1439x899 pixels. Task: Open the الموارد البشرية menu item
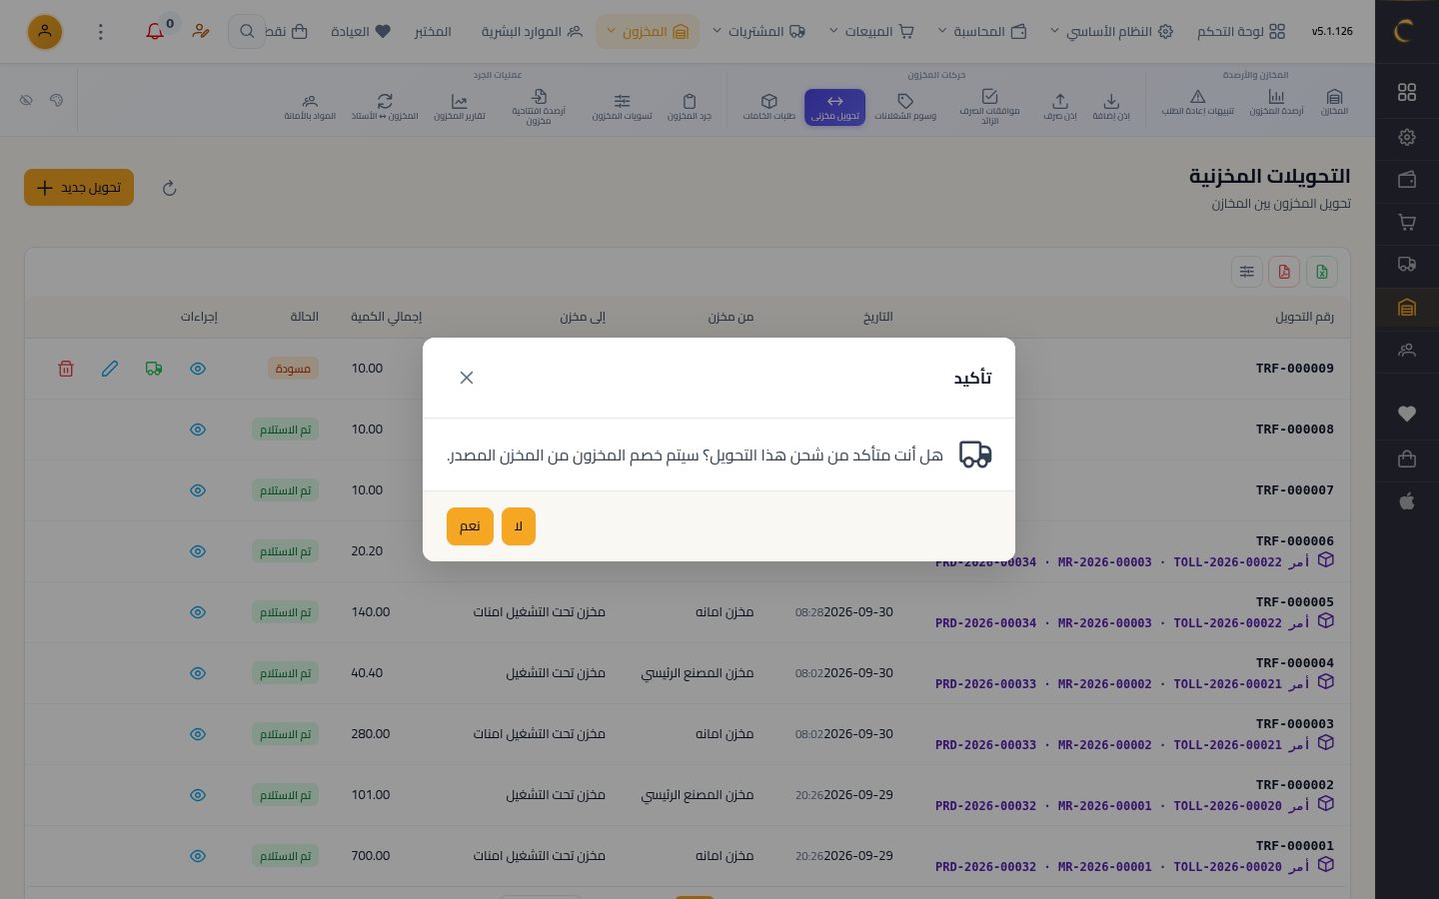pos(532,32)
